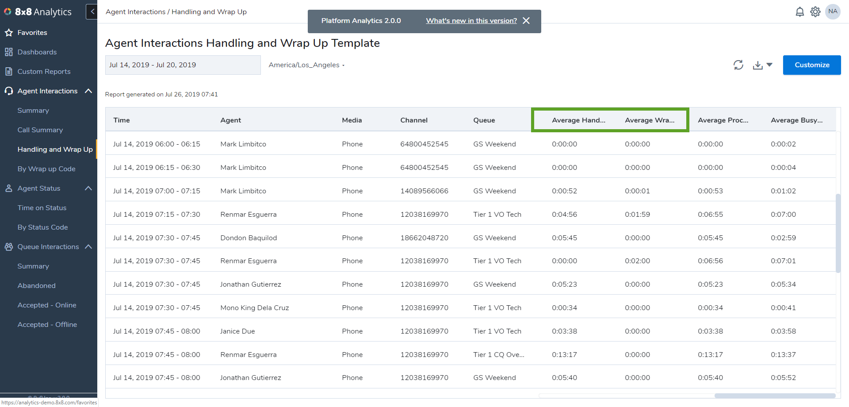849x407 pixels.
Task: Click the 0:06:55 processing time cell
Action: (x=710, y=214)
